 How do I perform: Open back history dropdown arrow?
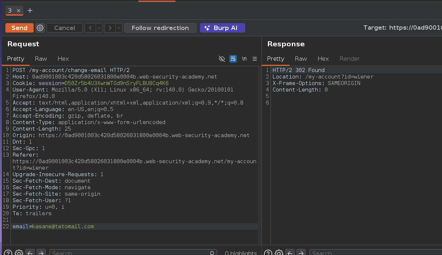99,28
